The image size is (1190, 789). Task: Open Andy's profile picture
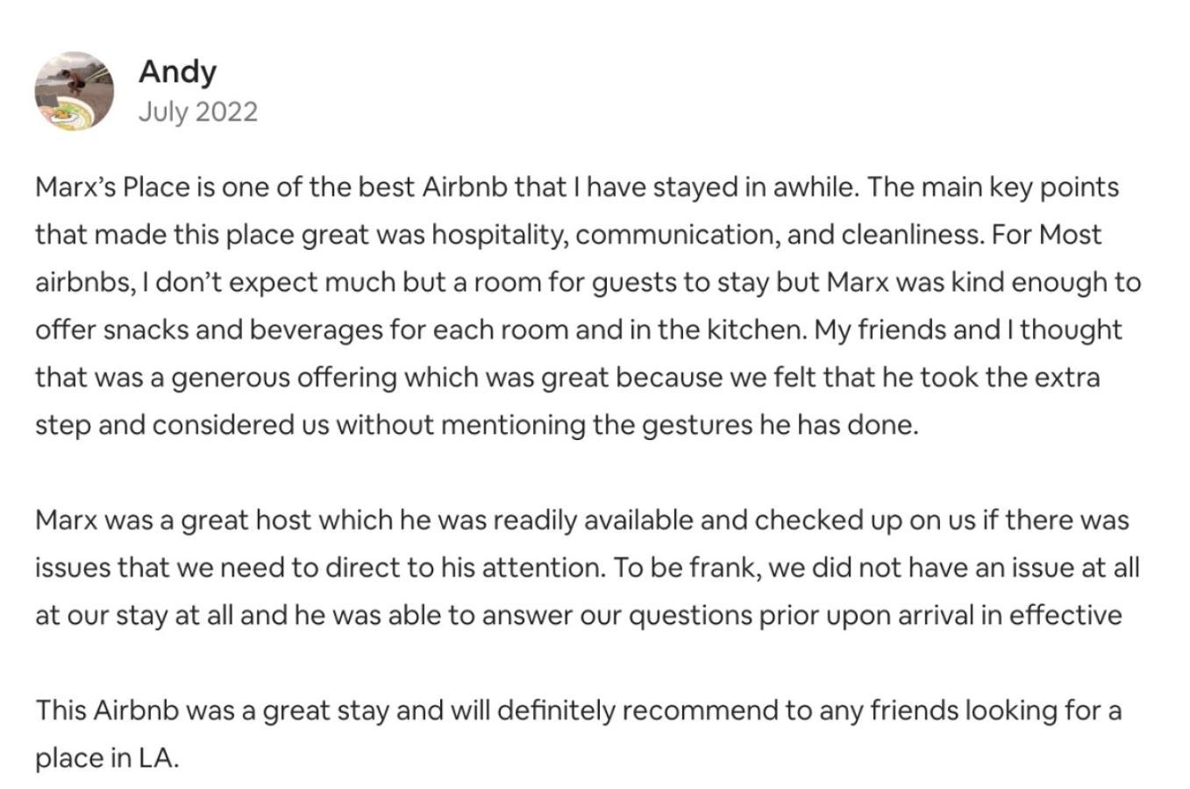pos(75,91)
